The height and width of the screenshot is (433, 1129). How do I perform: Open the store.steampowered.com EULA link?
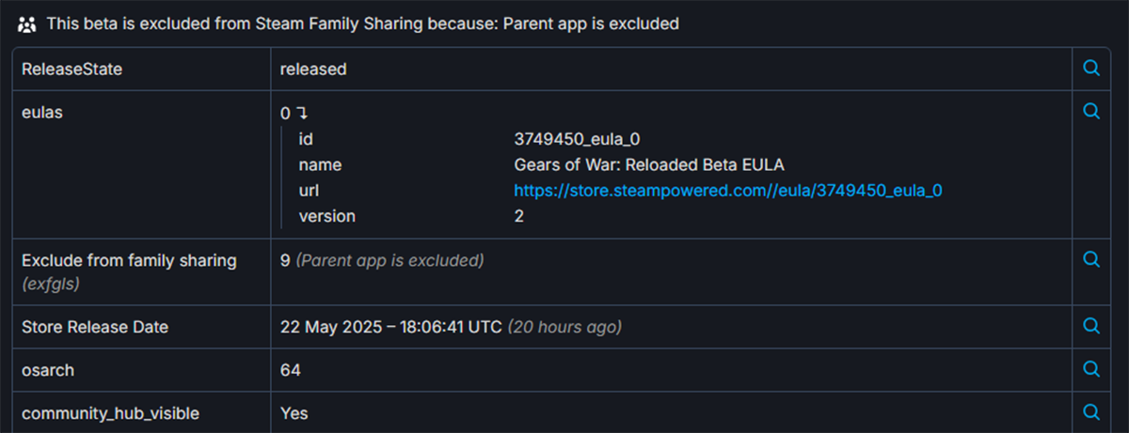point(728,191)
